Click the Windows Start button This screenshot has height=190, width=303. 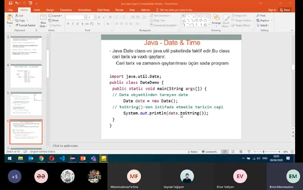9,159
